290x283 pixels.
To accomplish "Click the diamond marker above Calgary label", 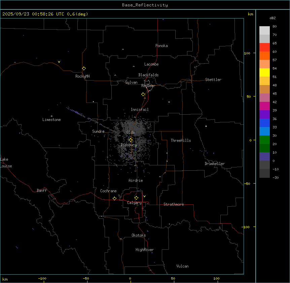I will (136, 198).
